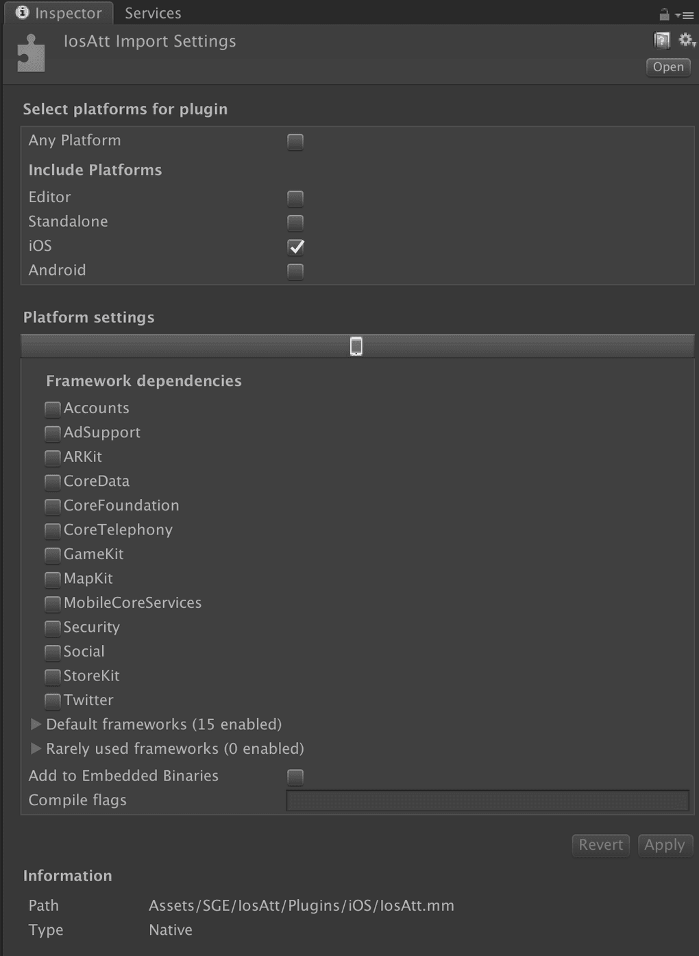The height and width of the screenshot is (956, 699).
Task: Enable Add to Embedded Binaries
Action: (295, 776)
